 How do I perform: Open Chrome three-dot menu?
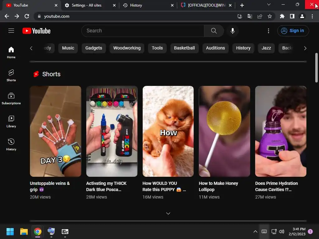312,16
